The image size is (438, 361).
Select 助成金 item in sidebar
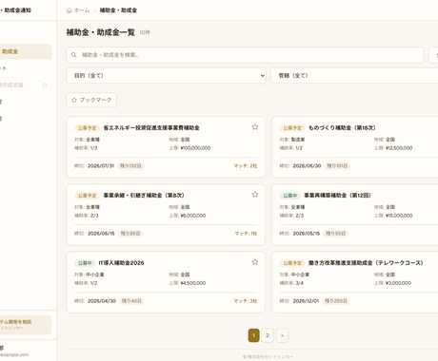click(26, 51)
